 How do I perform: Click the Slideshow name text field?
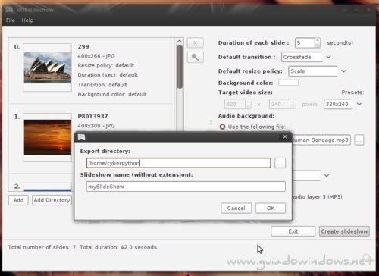[186, 187]
